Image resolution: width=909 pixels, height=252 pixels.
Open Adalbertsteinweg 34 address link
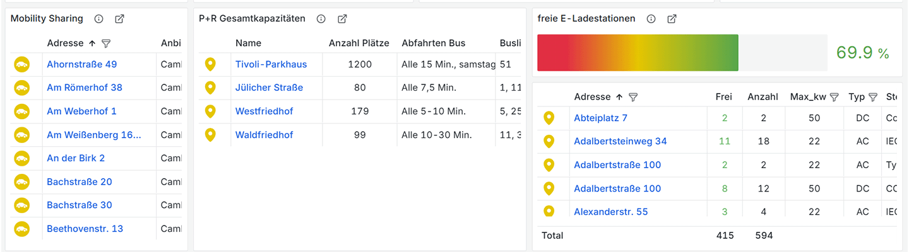pyautogui.click(x=620, y=141)
